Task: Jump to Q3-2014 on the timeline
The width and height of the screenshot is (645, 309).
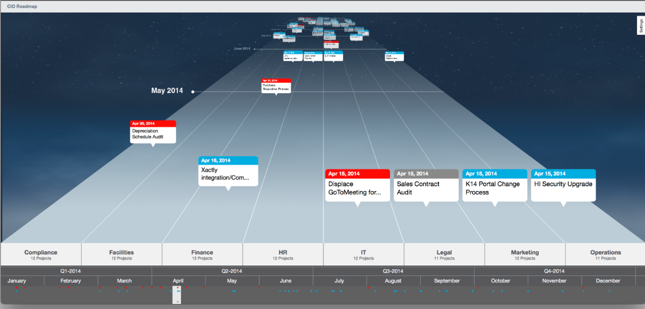Action: pos(393,271)
